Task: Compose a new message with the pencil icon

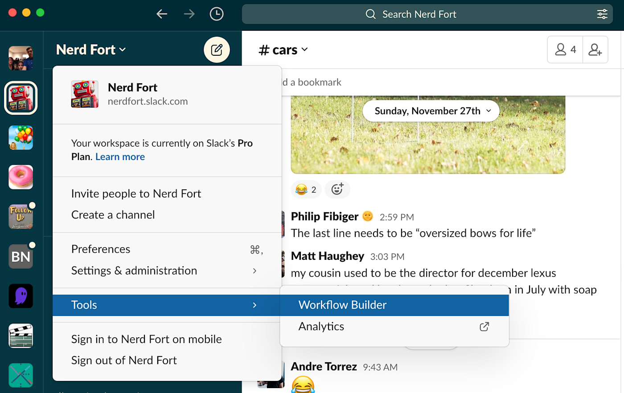Action: tap(217, 49)
